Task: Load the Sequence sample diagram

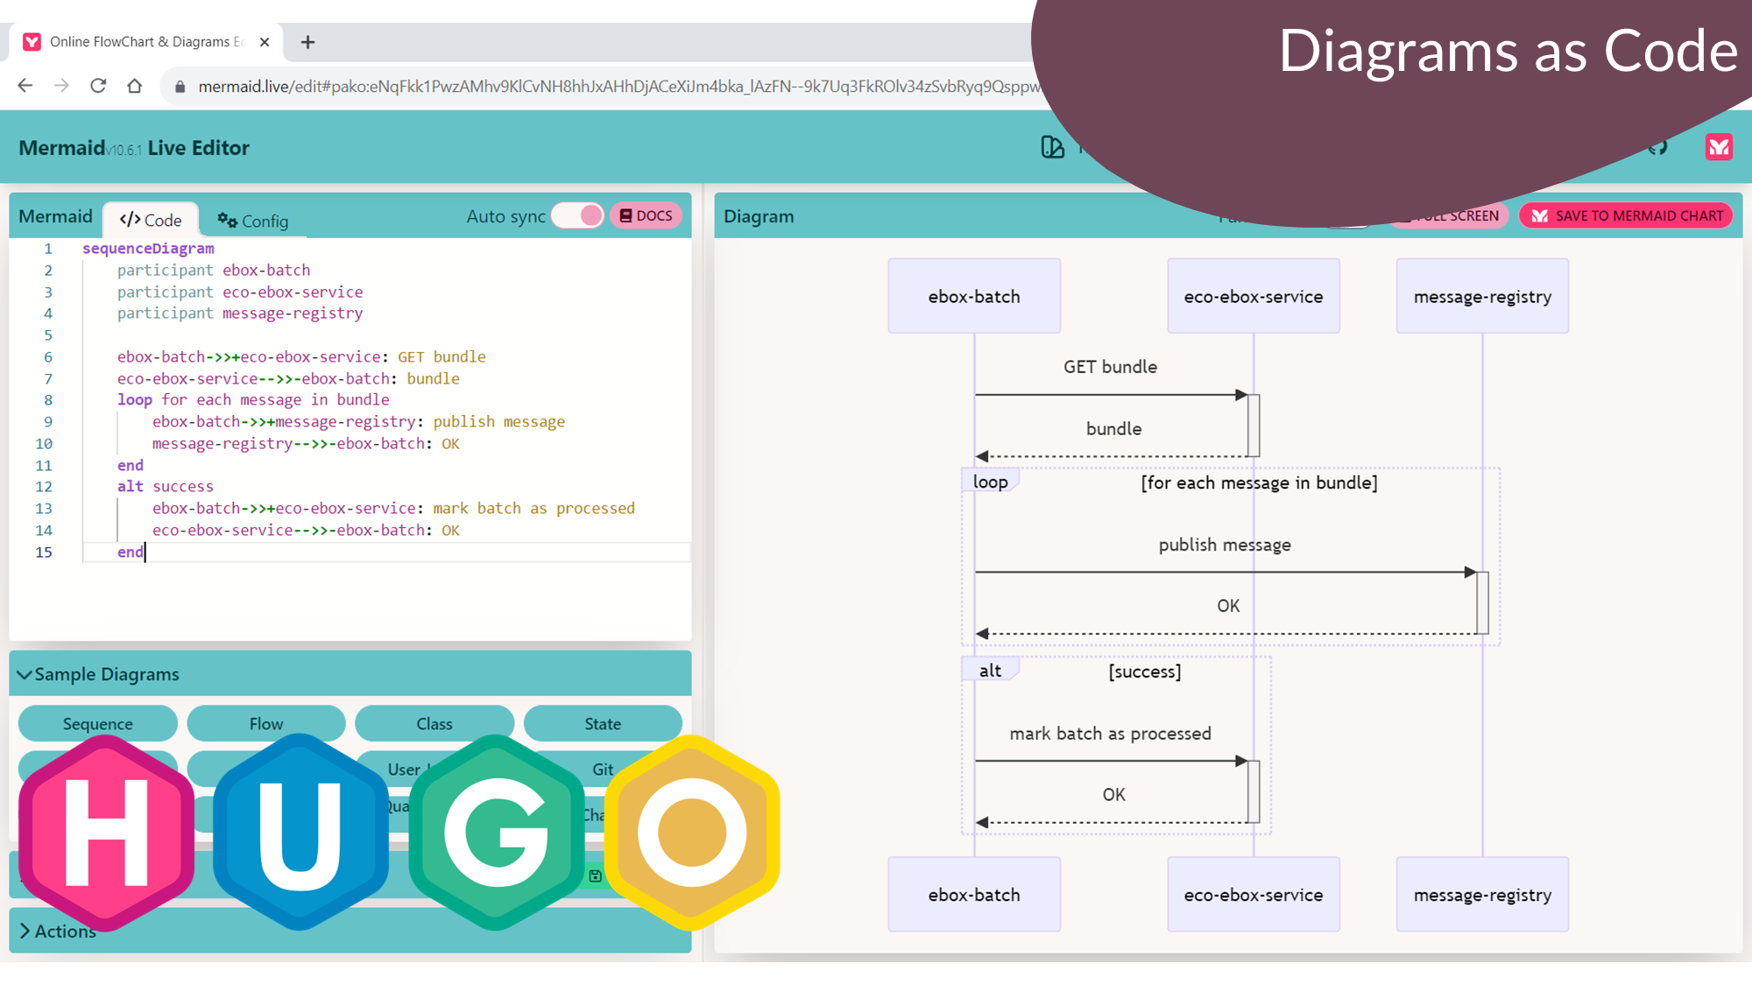Action: 97,724
